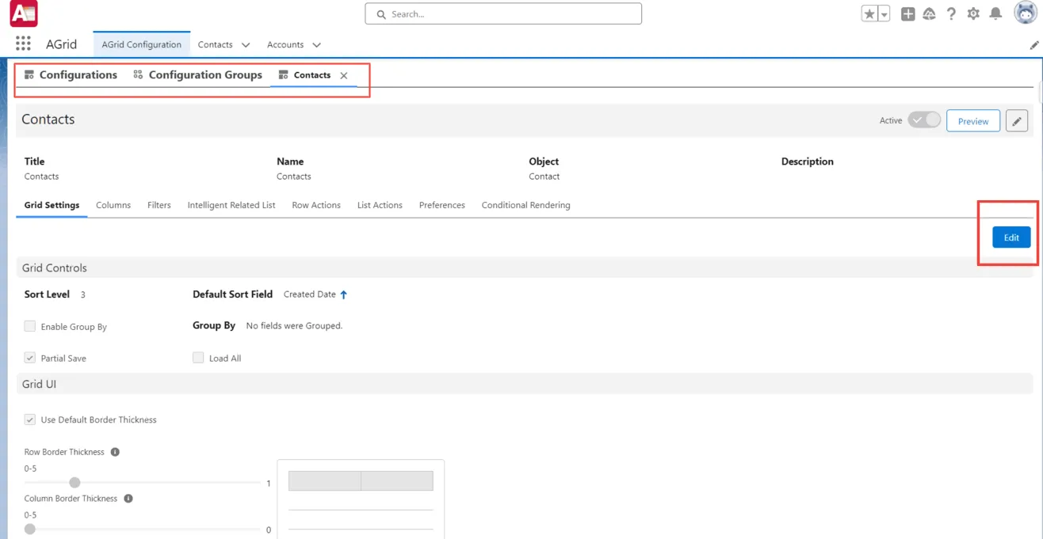Open the Contacts navigation tab

[216, 45]
